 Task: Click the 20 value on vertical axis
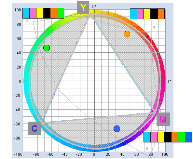(x=19, y=67)
